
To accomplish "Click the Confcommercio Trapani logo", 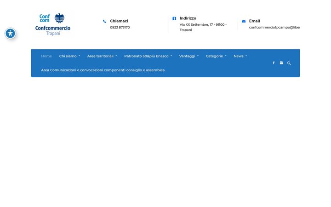I will (53, 24).
